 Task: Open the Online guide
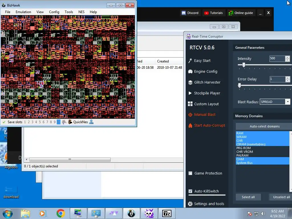tap(241, 13)
